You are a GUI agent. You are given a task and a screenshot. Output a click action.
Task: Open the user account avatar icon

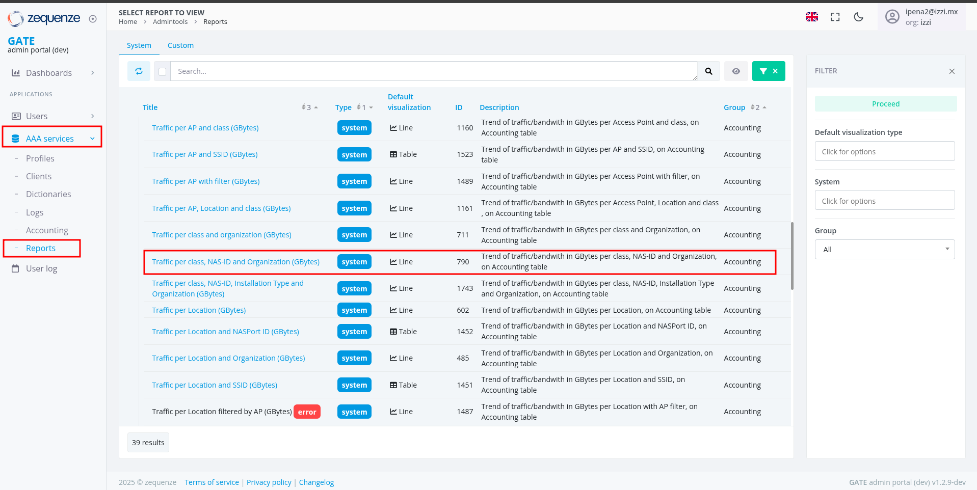(892, 17)
